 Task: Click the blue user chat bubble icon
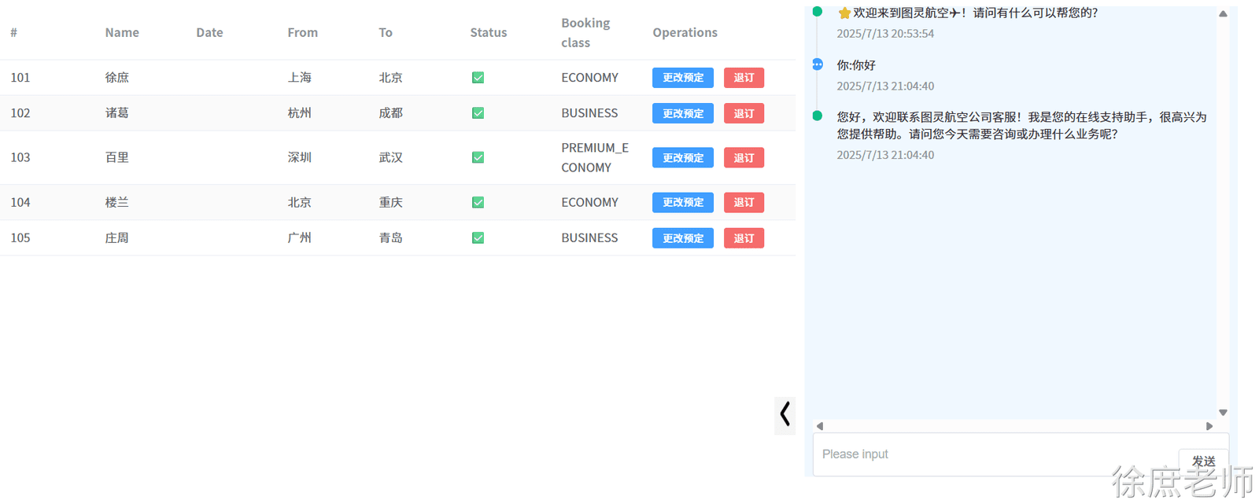818,64
